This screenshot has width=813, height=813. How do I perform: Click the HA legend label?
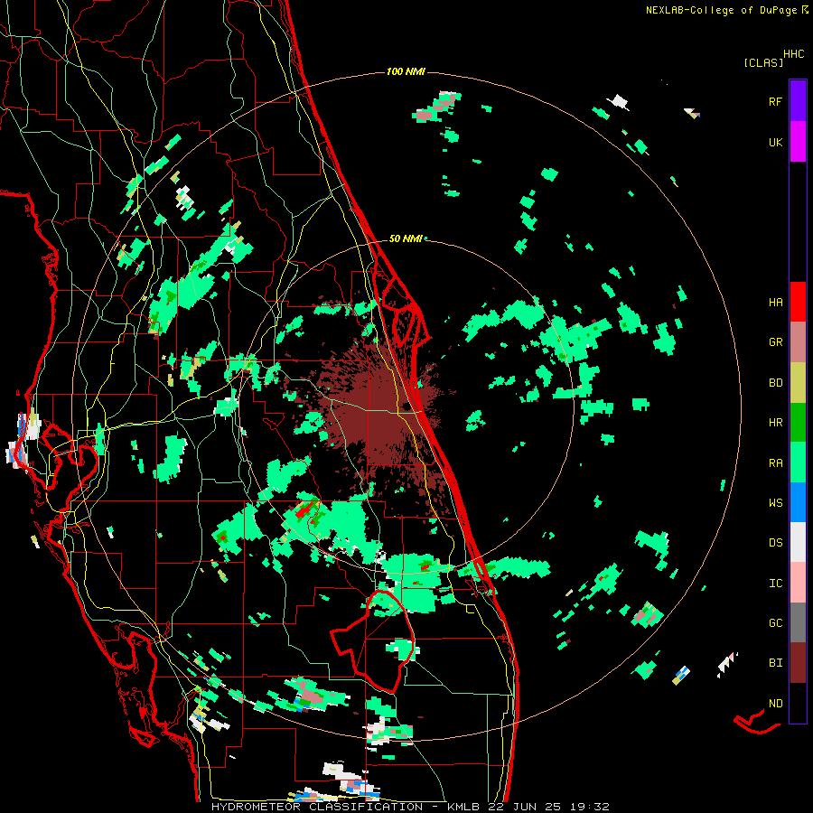pos(775,302)
